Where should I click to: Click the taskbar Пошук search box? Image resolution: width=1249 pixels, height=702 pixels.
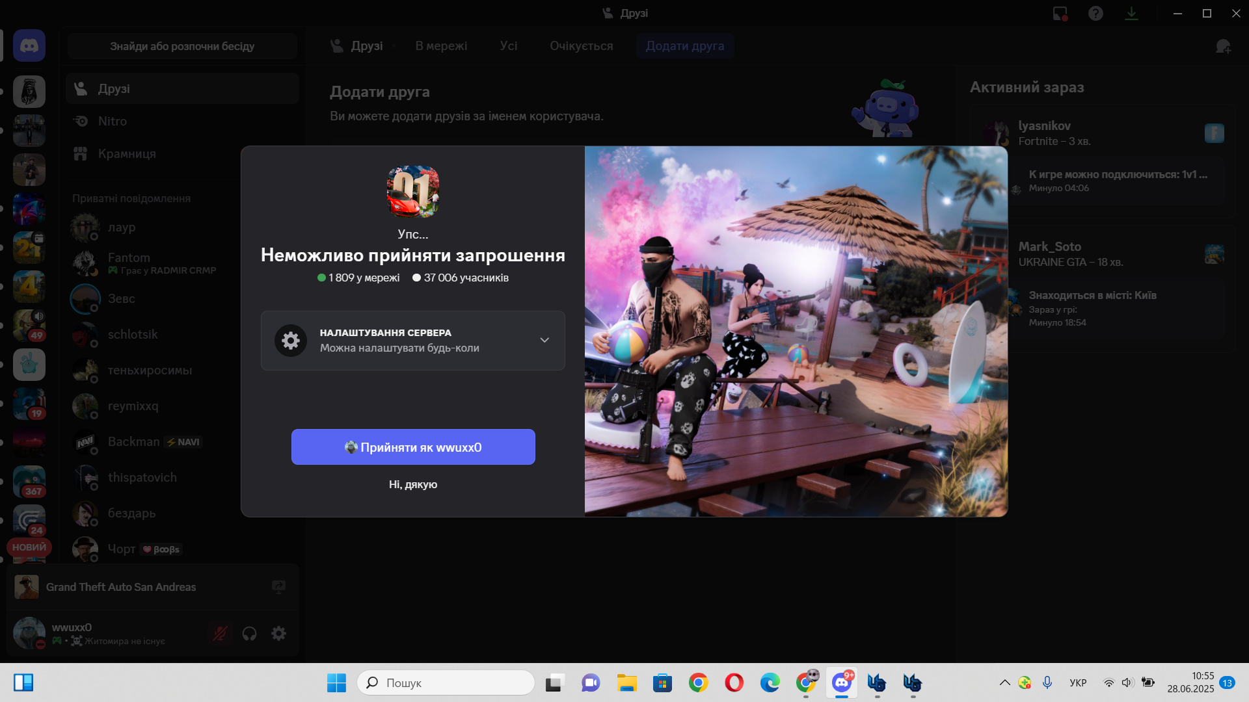[x=446, y=682]
